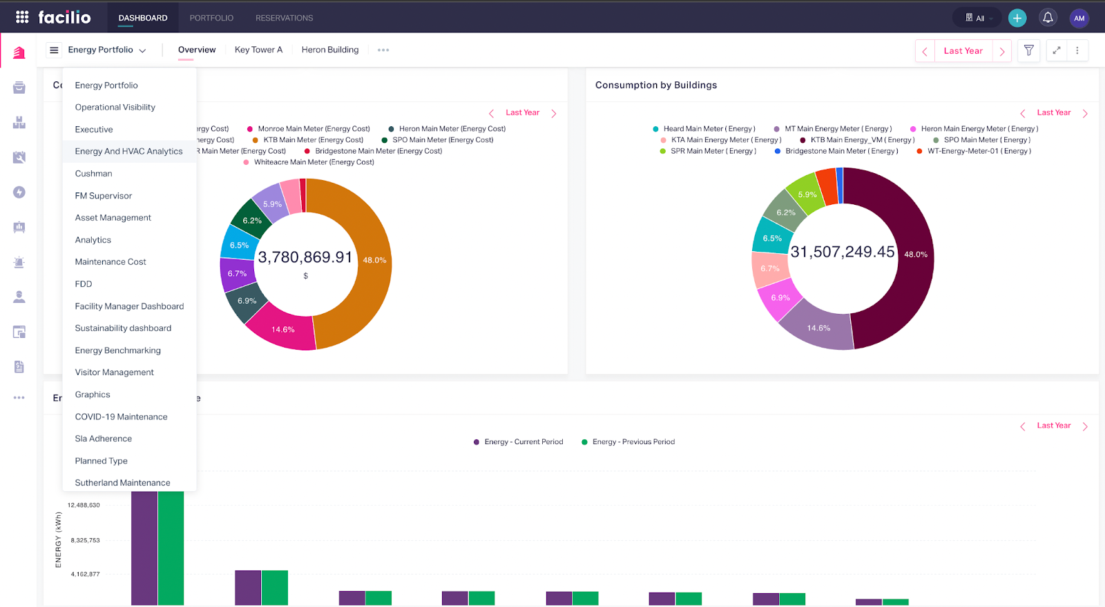Click Last Year in bar chart card
This screenshot has width=1105, height=607.
coord(1054,426)
